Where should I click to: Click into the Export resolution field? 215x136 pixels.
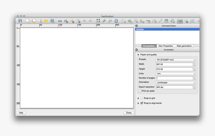pyautogui.click(x=174, y=87)
